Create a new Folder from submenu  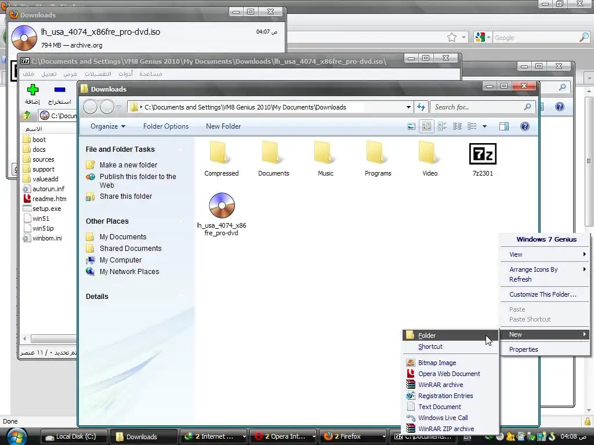coord(450,335)
